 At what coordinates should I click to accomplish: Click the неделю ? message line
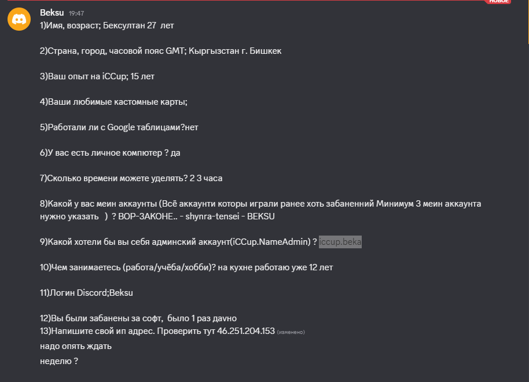(x=59, y=361)
